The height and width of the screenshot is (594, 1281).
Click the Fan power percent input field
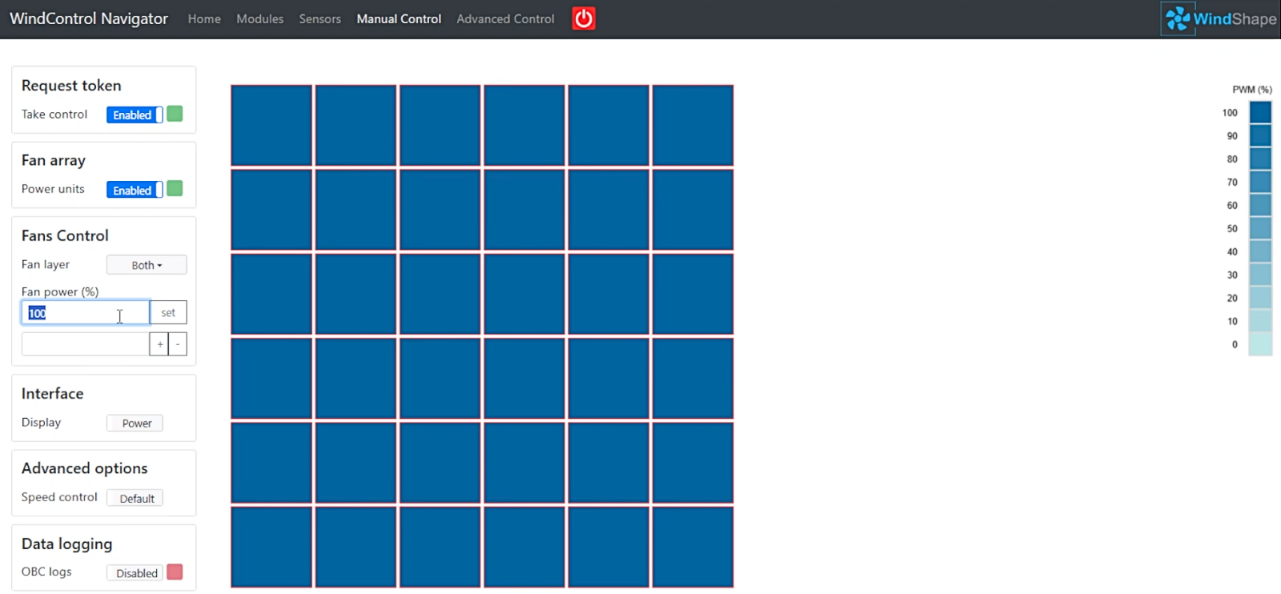(85, 313)
